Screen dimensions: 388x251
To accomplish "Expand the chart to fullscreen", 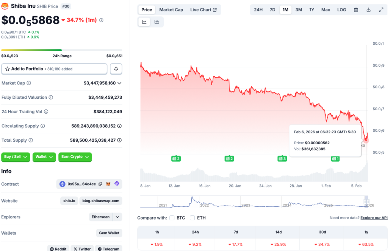I will point(380,10).
